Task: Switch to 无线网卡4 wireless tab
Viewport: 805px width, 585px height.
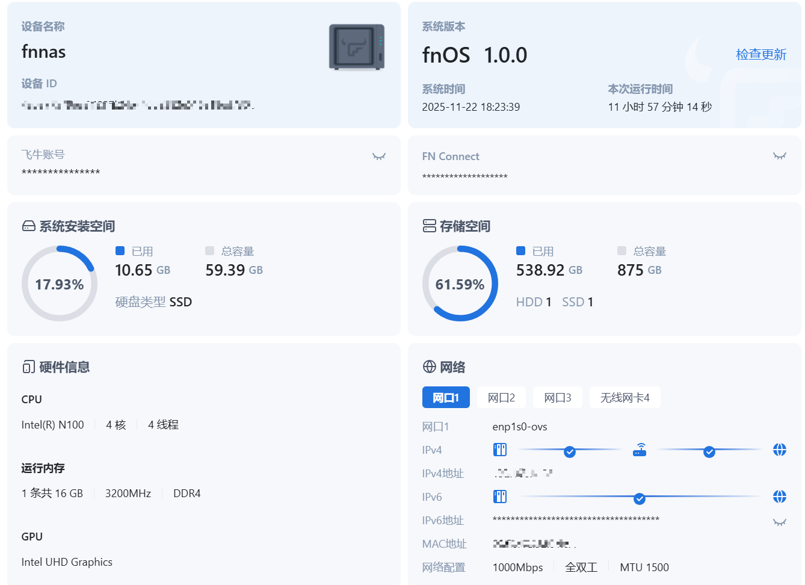Action: coord(625,398)
